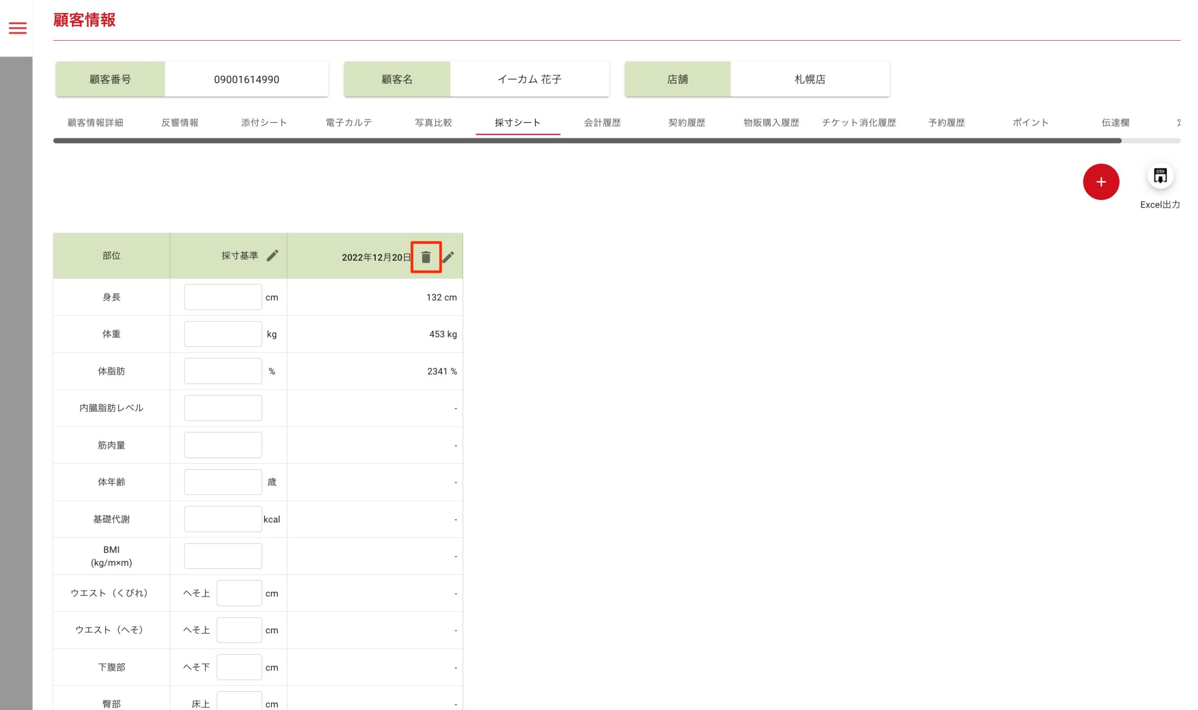Screen dimensions: 1198x710
Task: Focus the 体脂肪 percent input field
Action: (x=223, y=371)
